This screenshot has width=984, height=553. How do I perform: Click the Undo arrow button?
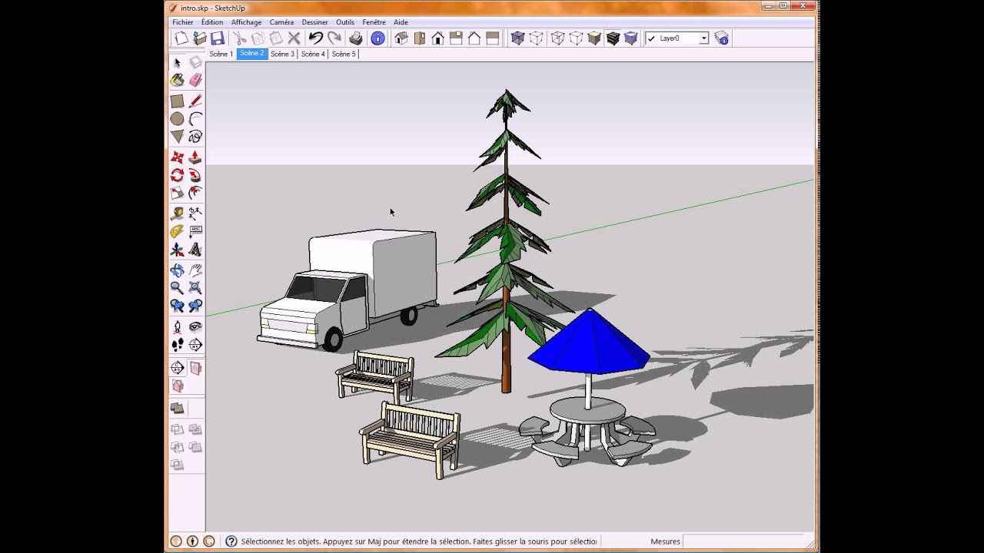tap(315, 38)
